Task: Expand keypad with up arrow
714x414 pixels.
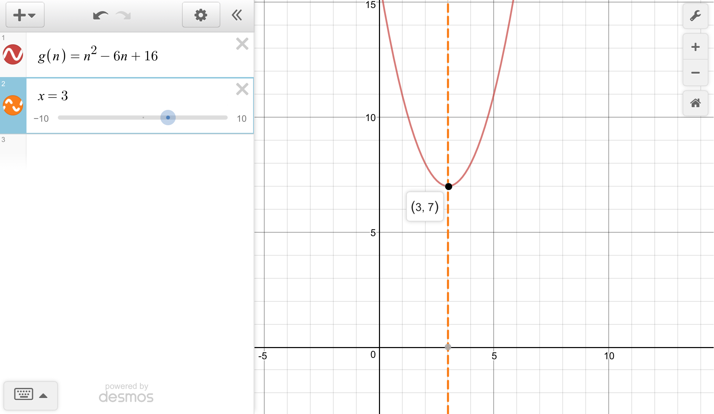Action: [x=43, y=396]
